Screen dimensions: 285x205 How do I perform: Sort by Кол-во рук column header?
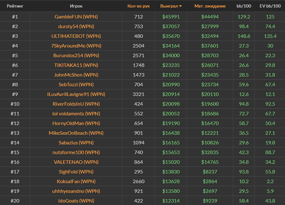138,6
